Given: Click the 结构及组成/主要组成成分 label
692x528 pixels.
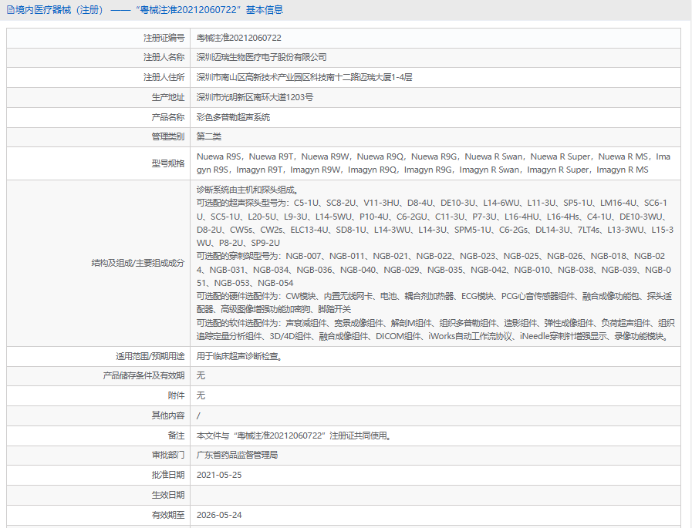Looking at the screenshot, I should click(137, 264).
